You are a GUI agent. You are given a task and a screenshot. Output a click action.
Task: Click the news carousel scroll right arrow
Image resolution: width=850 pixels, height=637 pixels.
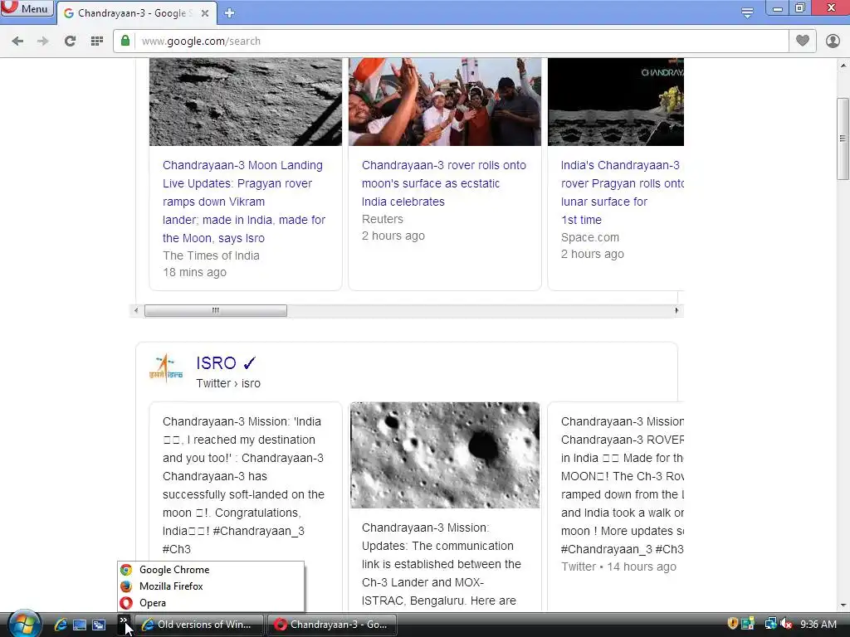click(x=677, y=310)
